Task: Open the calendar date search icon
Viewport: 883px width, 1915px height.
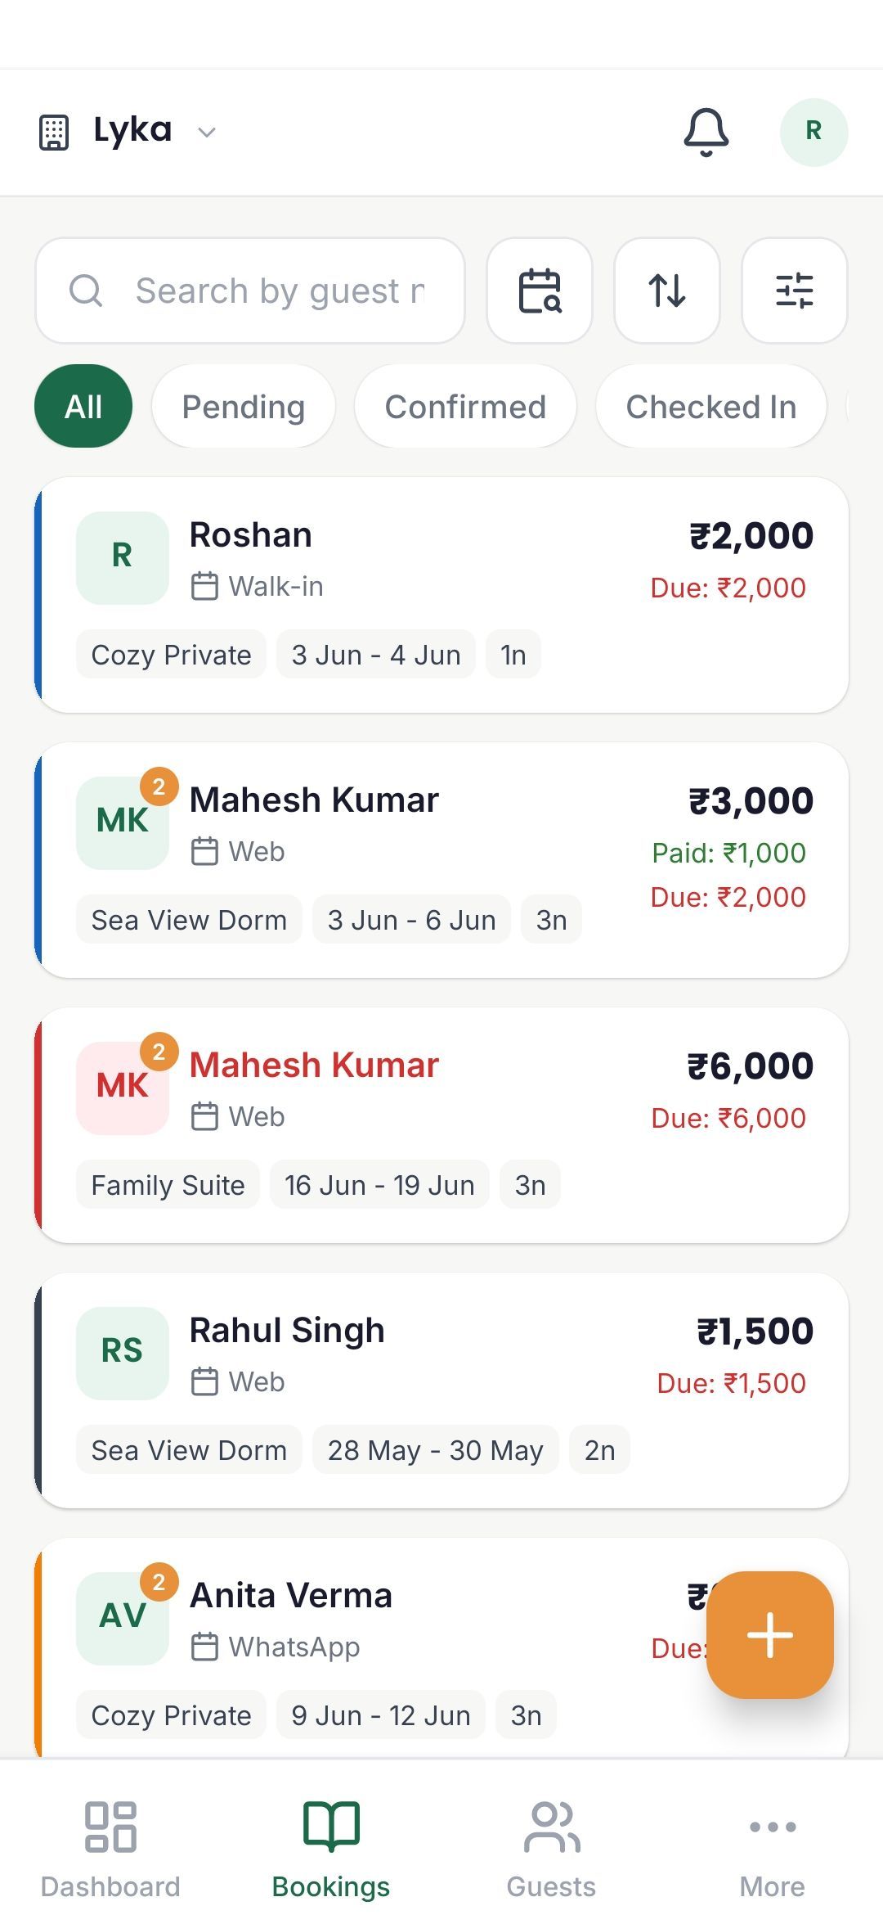Action: click(x=540, y=291)
